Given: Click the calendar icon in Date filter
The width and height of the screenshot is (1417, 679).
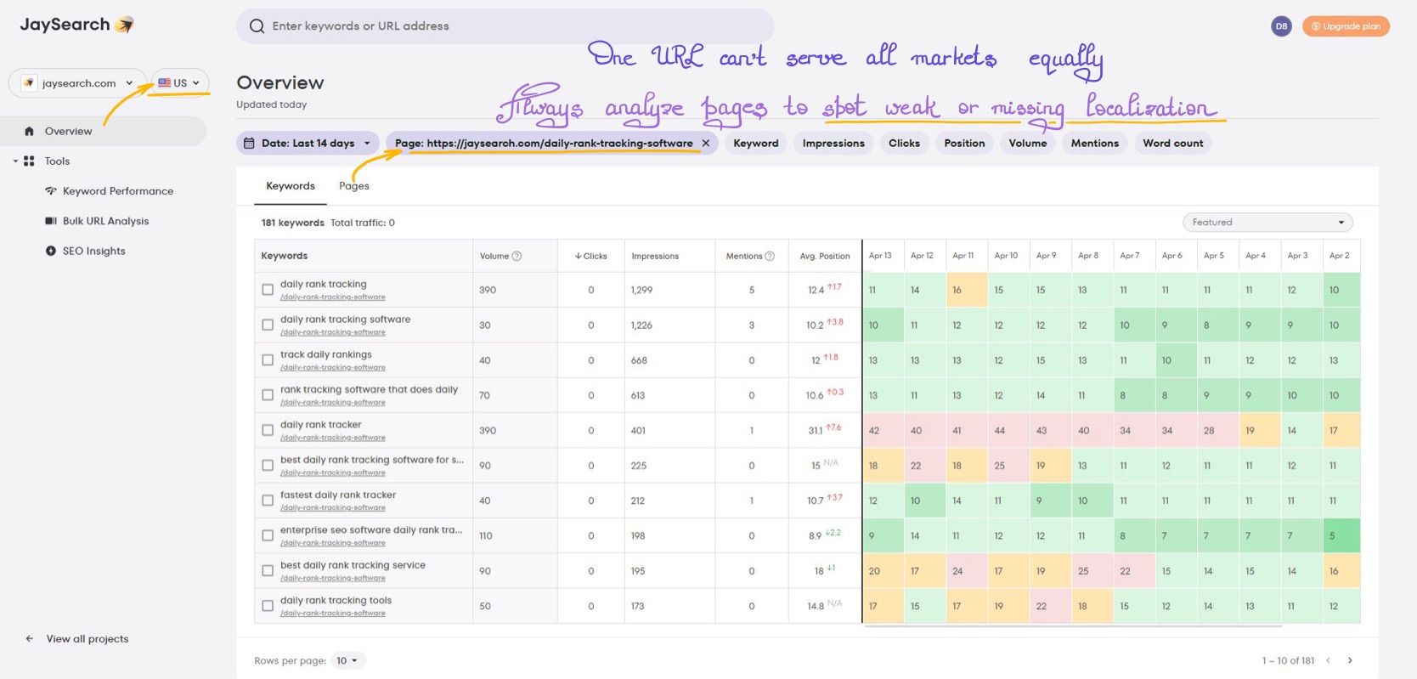Looking at the screenshot, I should click(249, 143).
